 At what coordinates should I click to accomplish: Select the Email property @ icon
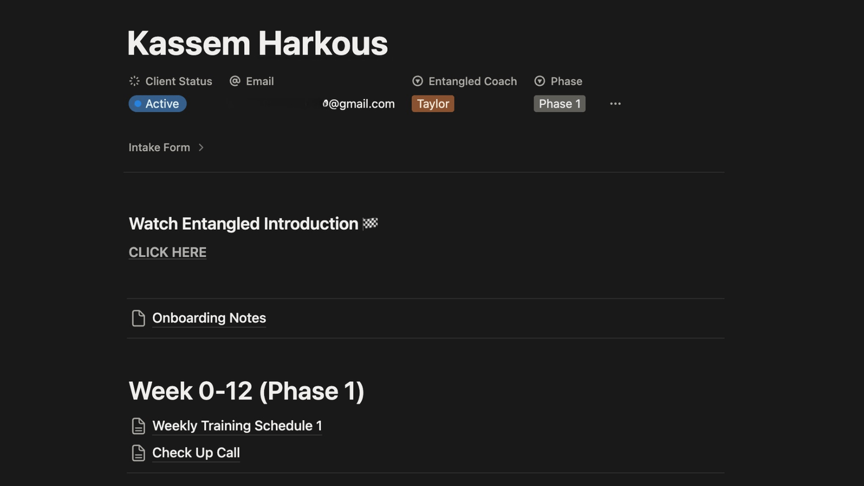pos(236,81)
